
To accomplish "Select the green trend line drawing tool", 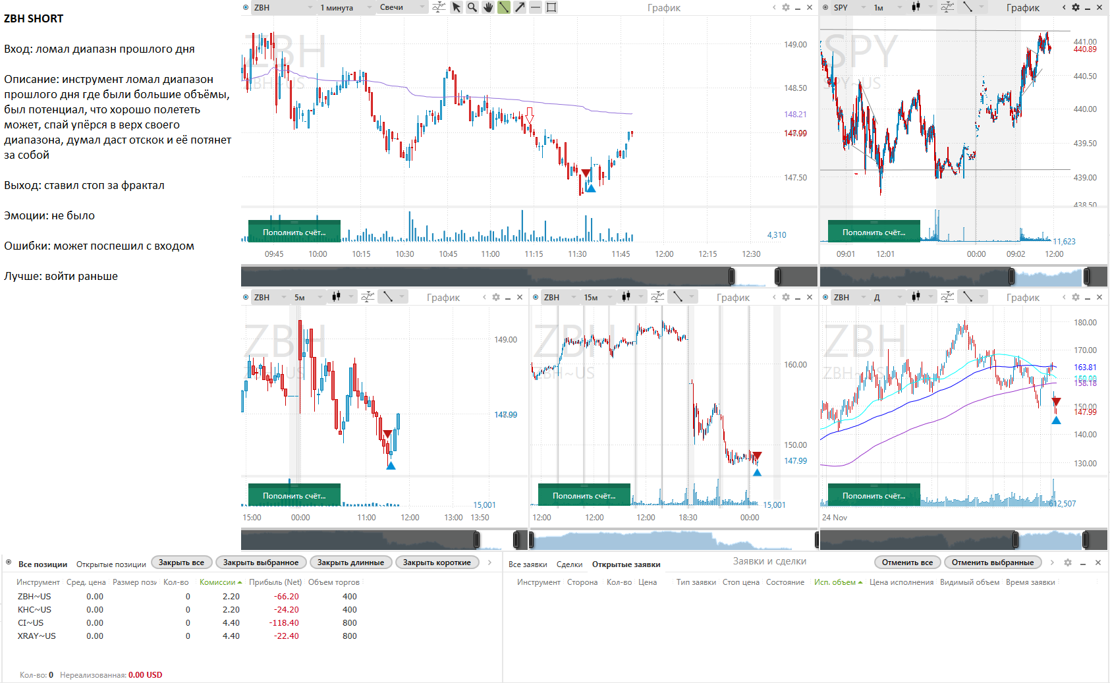I will pyautogui.click(x=503, y=7).
